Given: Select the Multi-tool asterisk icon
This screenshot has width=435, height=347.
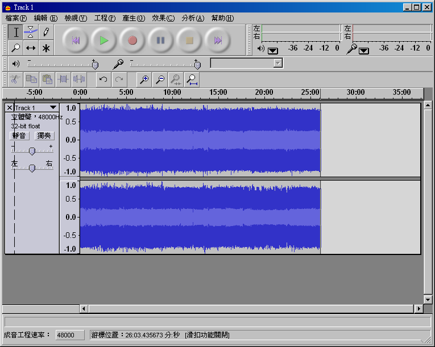Looking at the screenshot, I should click(46, 48).
